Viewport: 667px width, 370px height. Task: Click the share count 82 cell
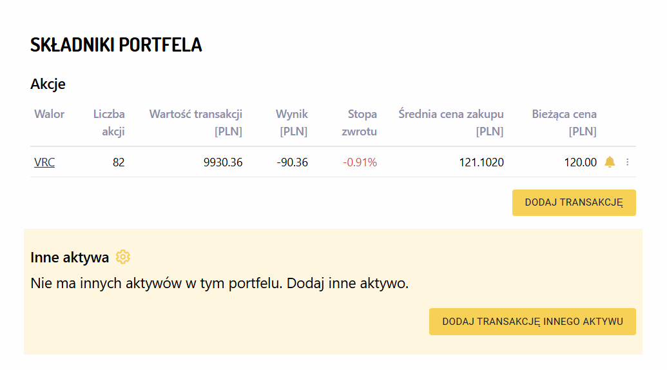click(x=119, y=162)
